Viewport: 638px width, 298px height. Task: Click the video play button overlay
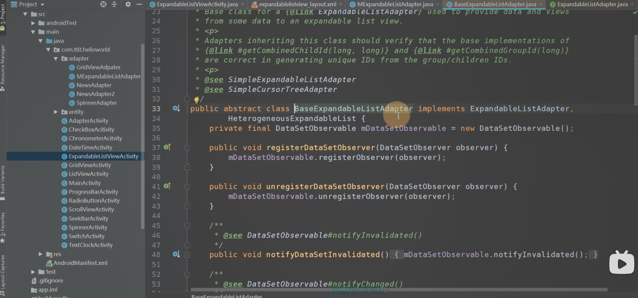[x=621, y=263]
